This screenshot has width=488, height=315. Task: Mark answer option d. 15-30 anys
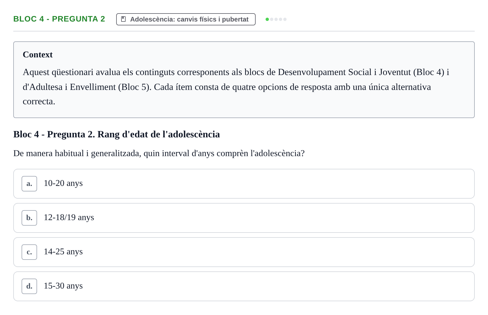coord(244,286)
